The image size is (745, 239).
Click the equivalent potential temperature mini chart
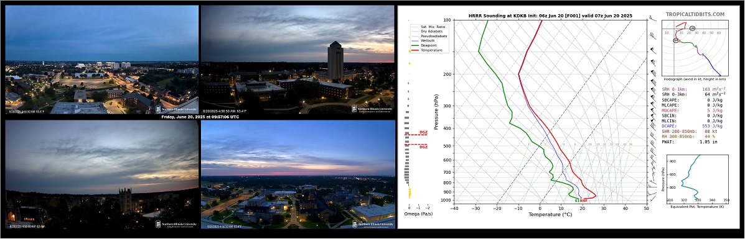click(696, 178)
